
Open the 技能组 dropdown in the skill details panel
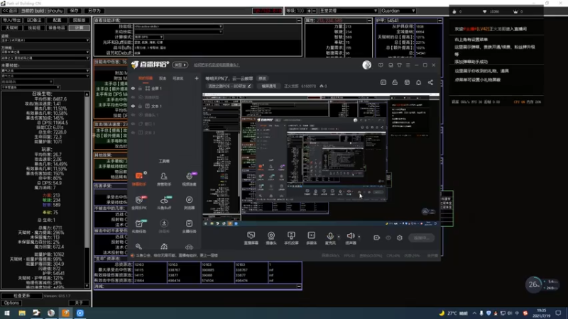(x=178, y=26)
